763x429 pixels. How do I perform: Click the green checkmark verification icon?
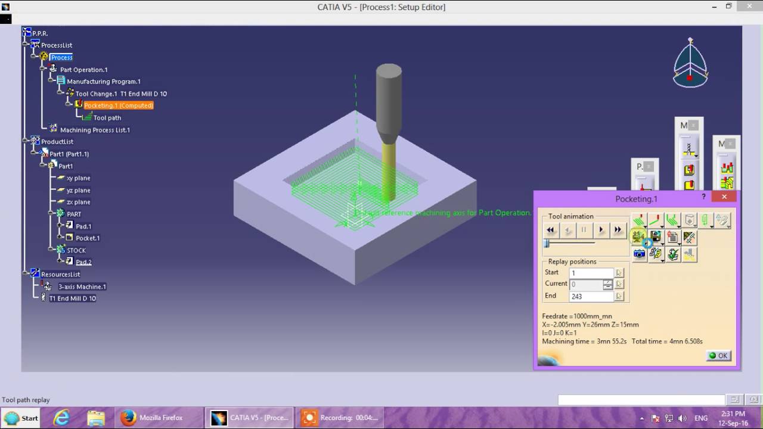(672, 254)
